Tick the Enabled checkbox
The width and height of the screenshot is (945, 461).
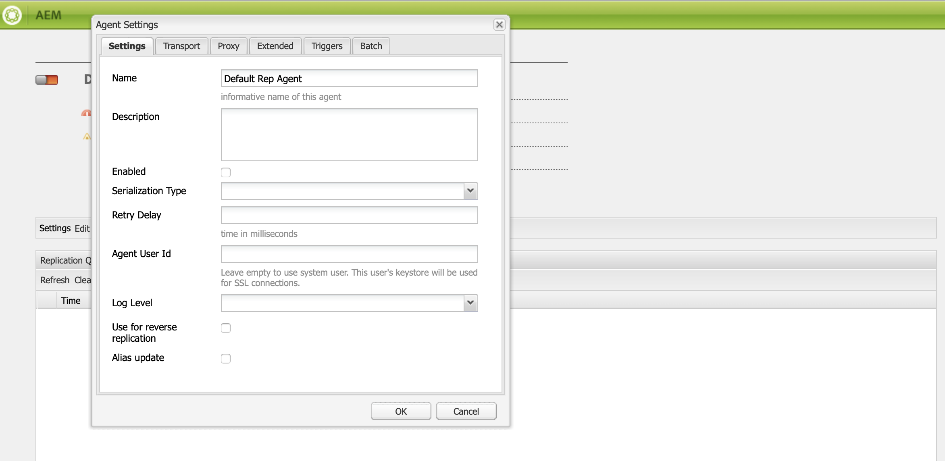(226, 172)
